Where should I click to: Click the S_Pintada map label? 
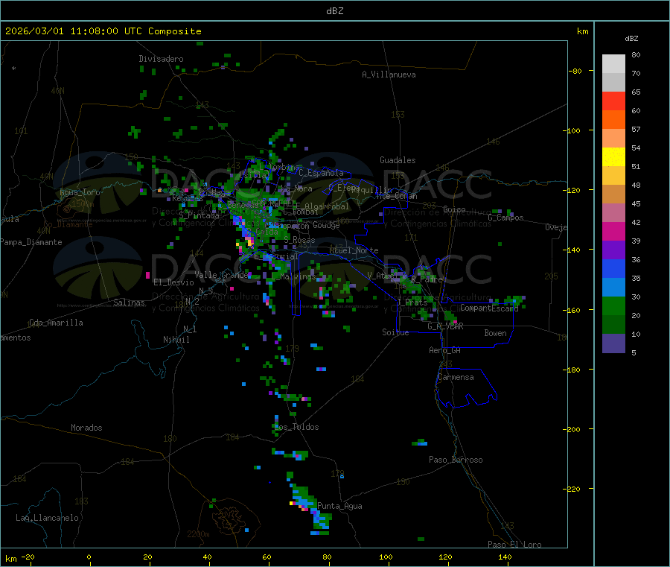[x=199, y=215]
